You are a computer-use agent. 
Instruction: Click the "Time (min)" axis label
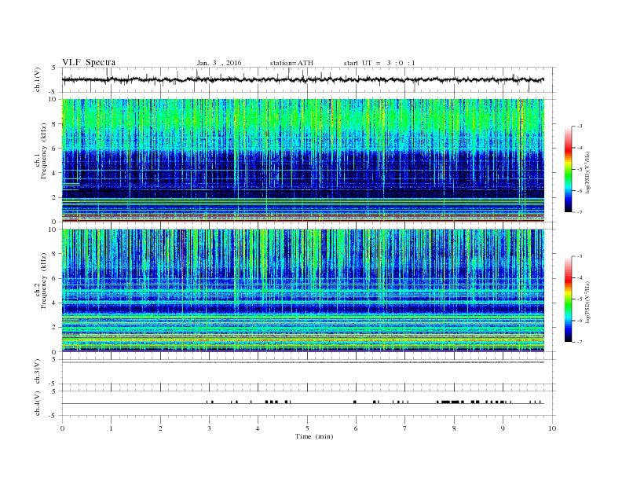pos(314,436)
